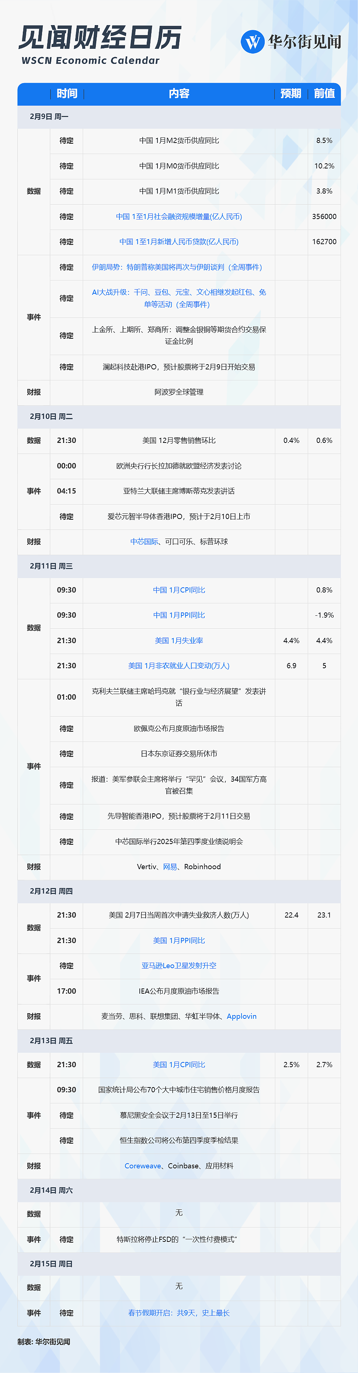The width and height of the screenshot is (358, 1373).
Task: Click the 国家统计局70个大中城市住宅价格 entry
Action: pyautogui.click(x=179, y=1090)
